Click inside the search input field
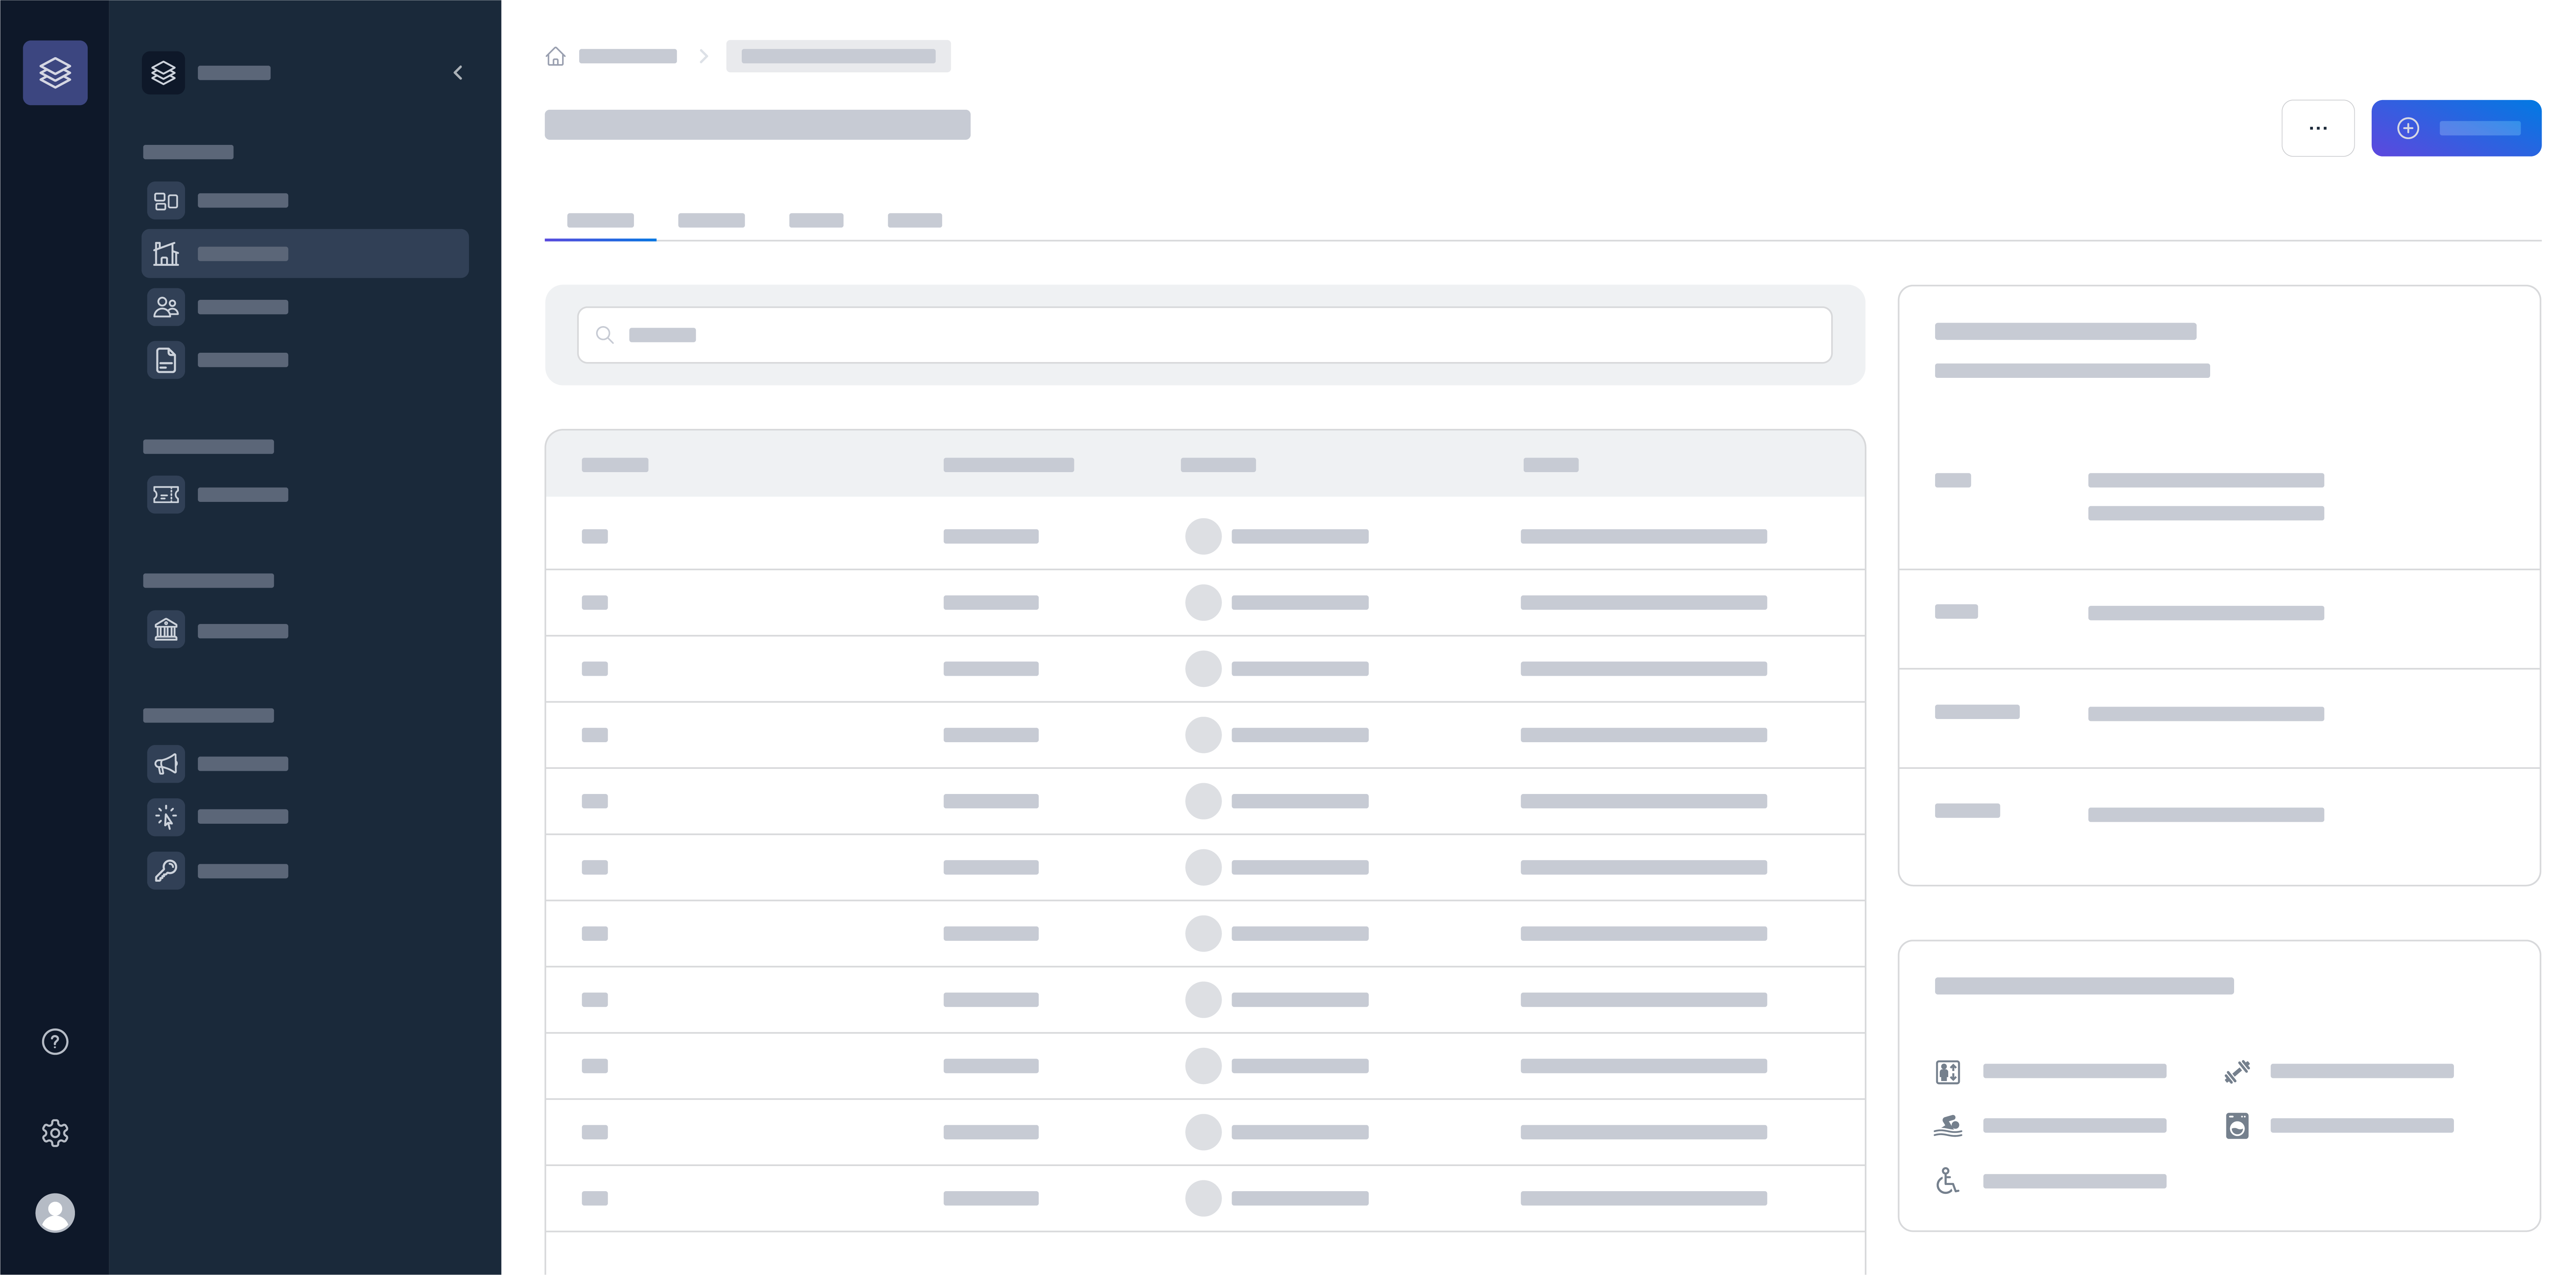This screenshot has width=2576, height=1275. pyautogui.click(x=1200, y=335)
